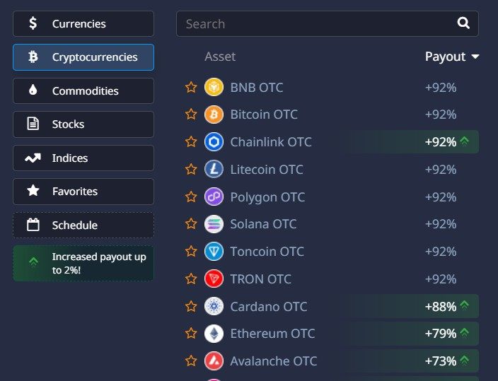Click the BNB OTC coin icon
The height and width of the screenshot is (381, 498).
[x=214, y=88]
